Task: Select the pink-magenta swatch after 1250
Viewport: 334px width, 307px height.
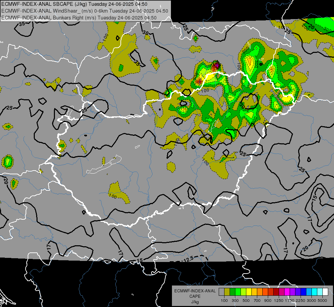Action: [x=281, y=292]
